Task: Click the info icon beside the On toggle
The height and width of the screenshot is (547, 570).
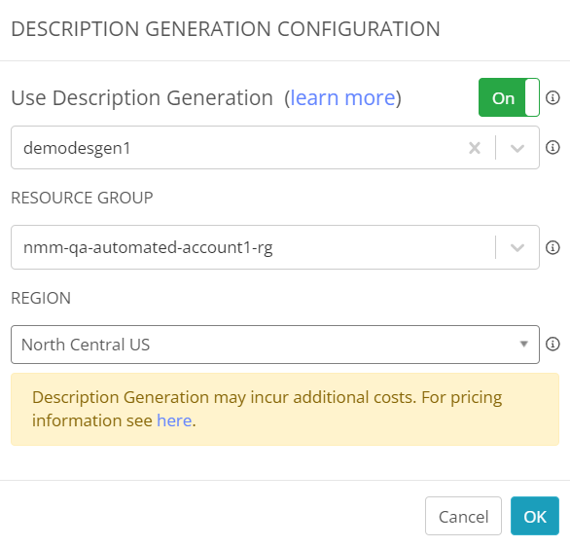Action: 552,97
